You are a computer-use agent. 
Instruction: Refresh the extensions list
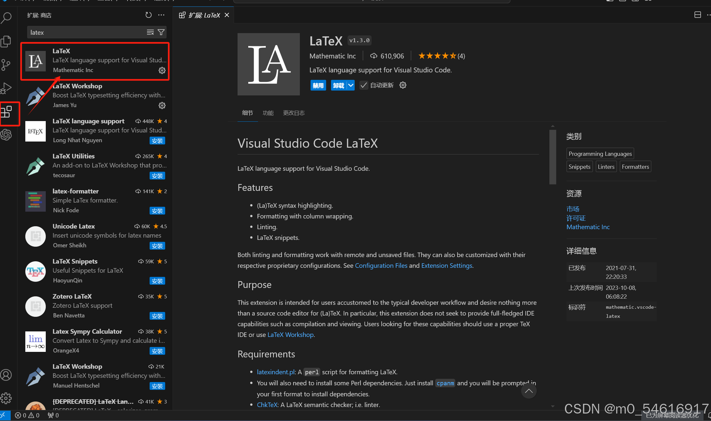point(149,15)
